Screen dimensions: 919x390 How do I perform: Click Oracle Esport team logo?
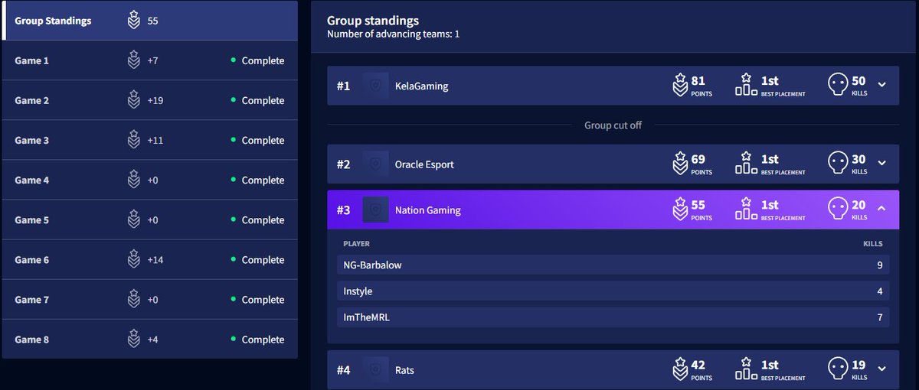(375, 164)
